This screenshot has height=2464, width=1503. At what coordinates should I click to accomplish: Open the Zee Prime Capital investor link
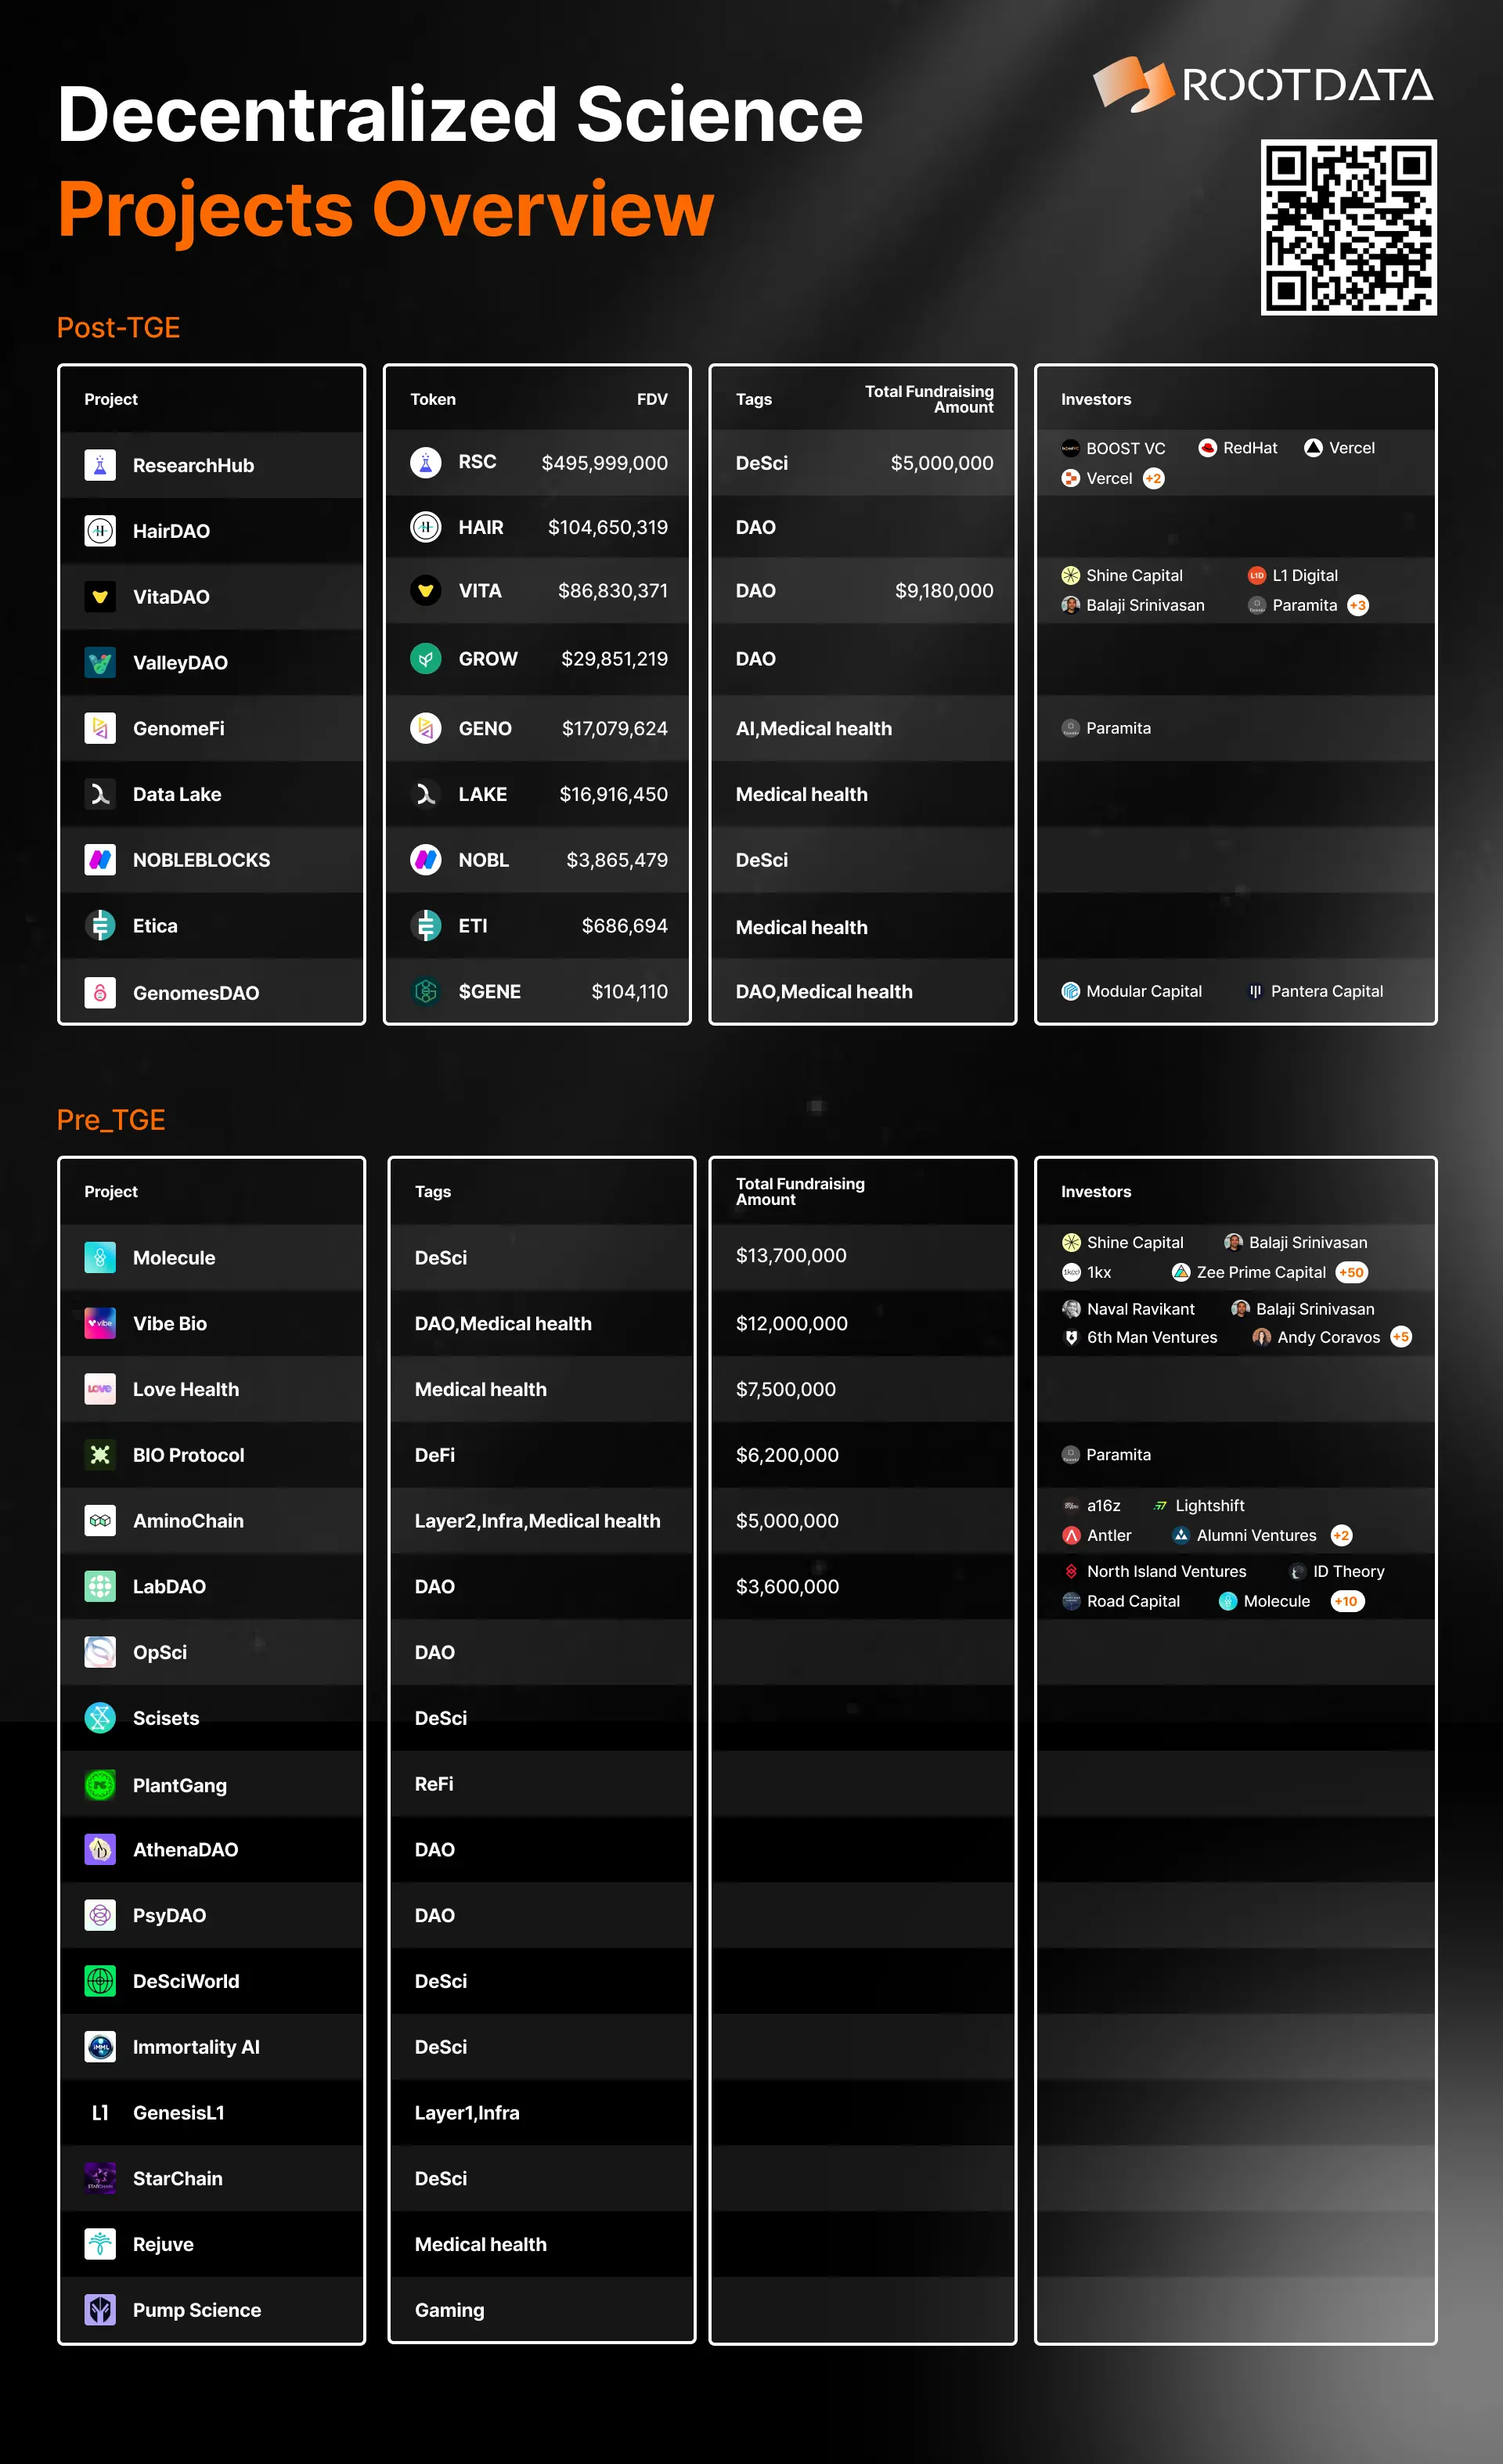[1260, 1273]
